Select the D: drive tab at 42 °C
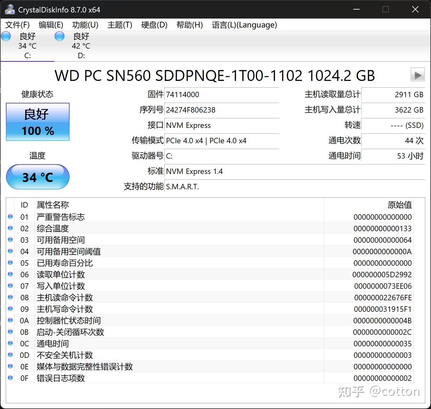This screenshot has height=409, width=431. (81, 46)
